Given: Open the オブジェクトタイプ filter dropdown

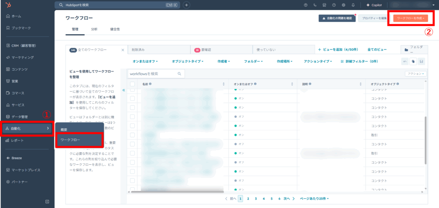Looking at the screenshot, I should [x=188, y=61].
